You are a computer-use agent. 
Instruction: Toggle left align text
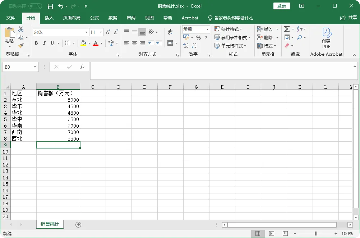pyautogui.click(x=126, y=43)
